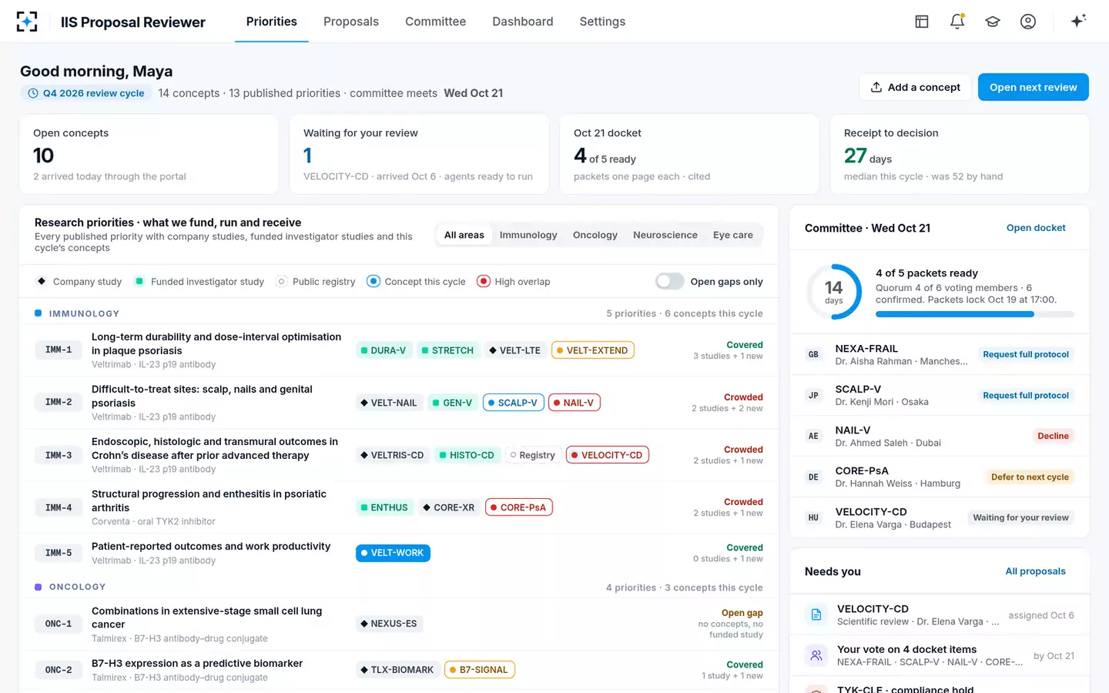Open the layout panel icon in header
Image resolution: width=1109 pixels, height=693 pixels.
point(922,22)
